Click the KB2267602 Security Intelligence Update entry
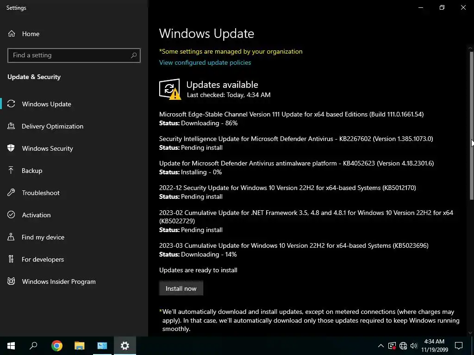The height and width of the screenshot is (355, 474). pos(296,139)
